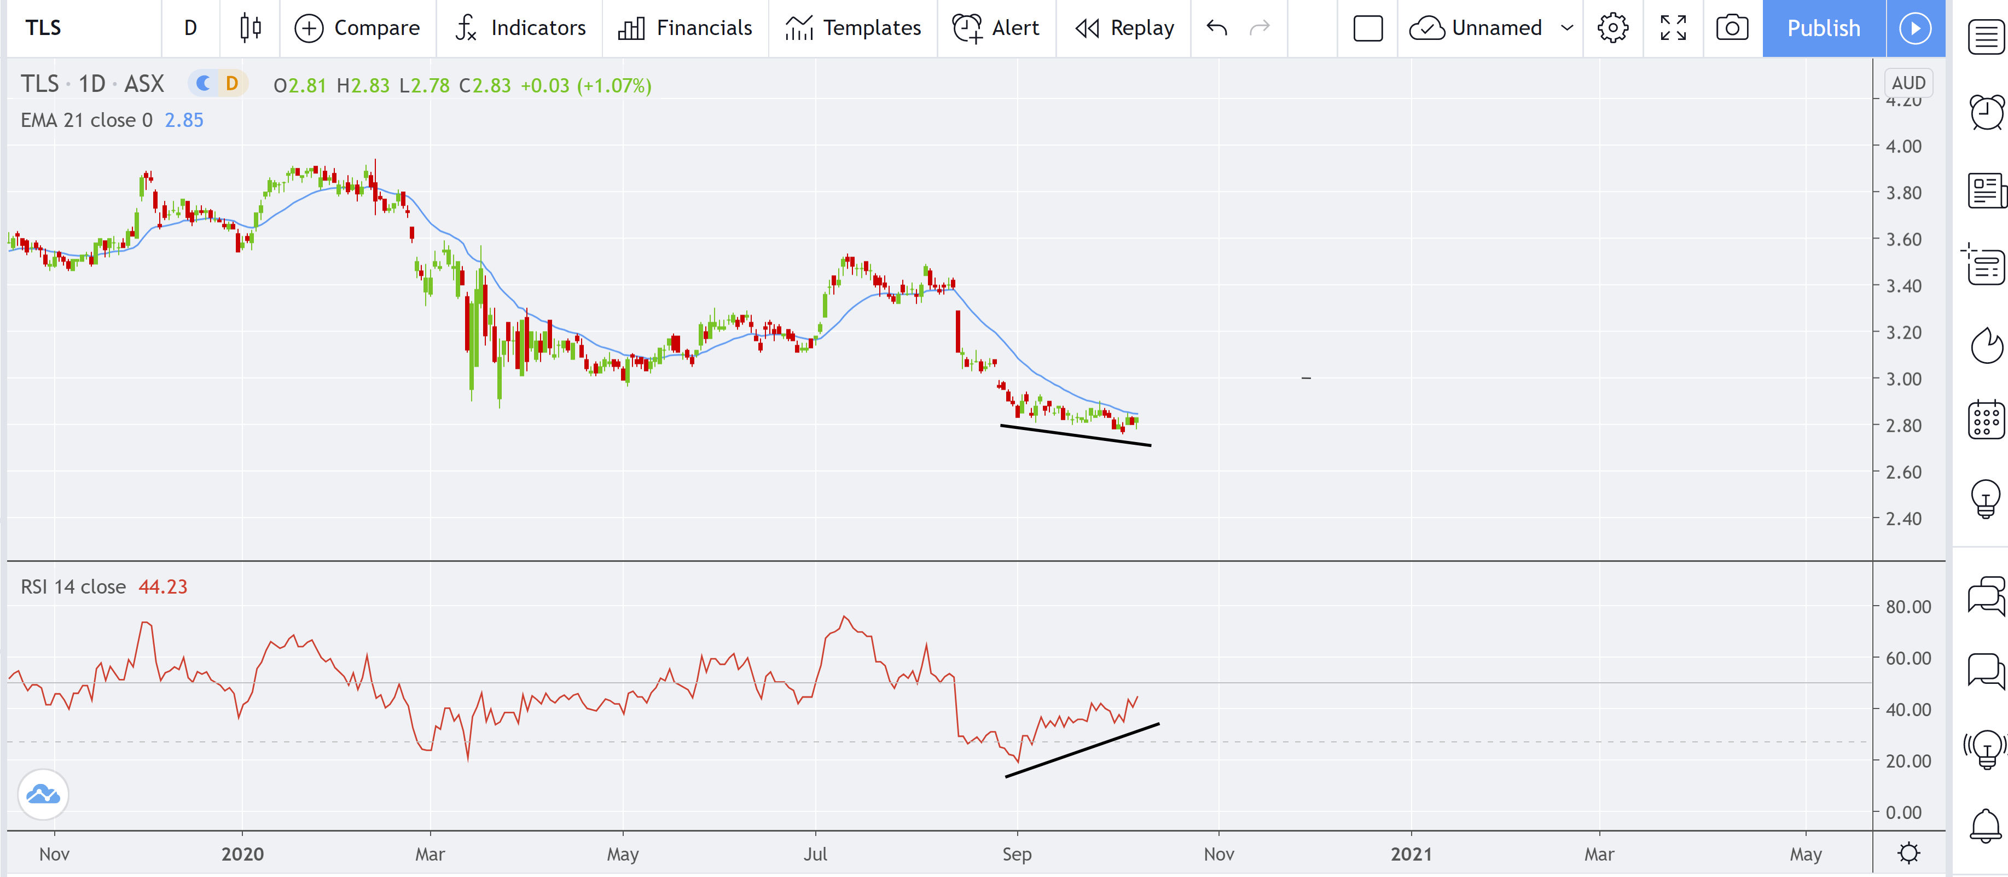The height and width of the screenshot is (877, 2008).
Task: Open the news panel icon
Action: (x=1986, y=191)
